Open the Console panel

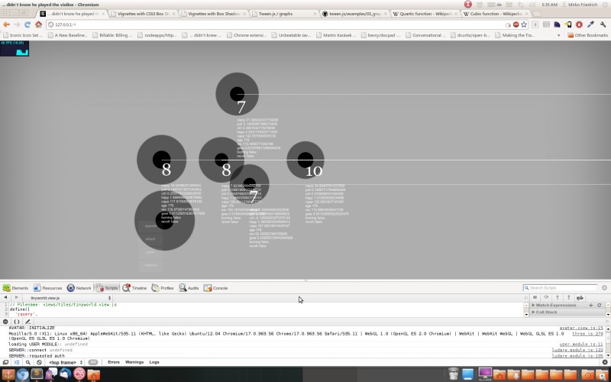coord(215,288)
